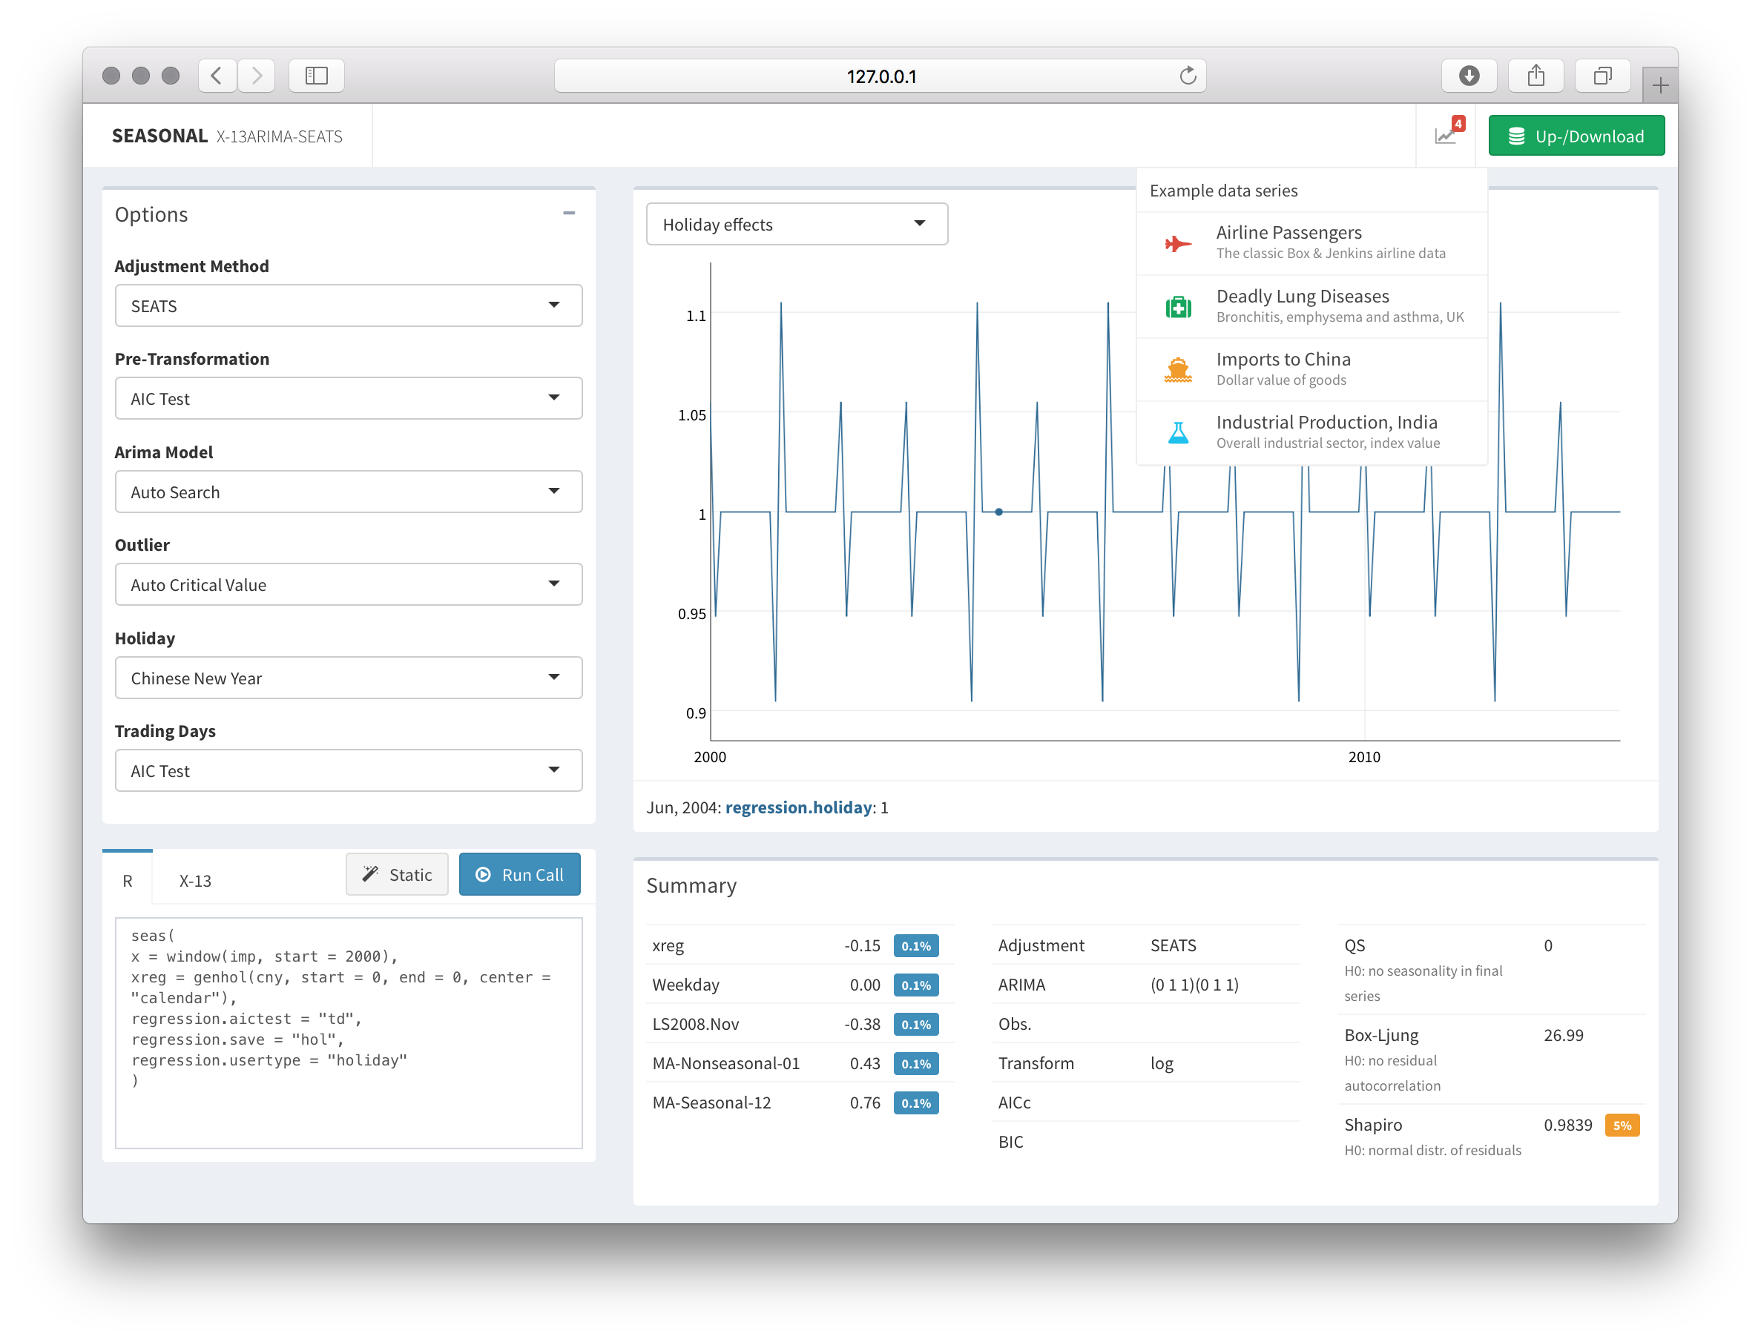This screenshot has height=1342, width=1761.
Task: Click inside the seas() code text area
Action: [349, 1032]
